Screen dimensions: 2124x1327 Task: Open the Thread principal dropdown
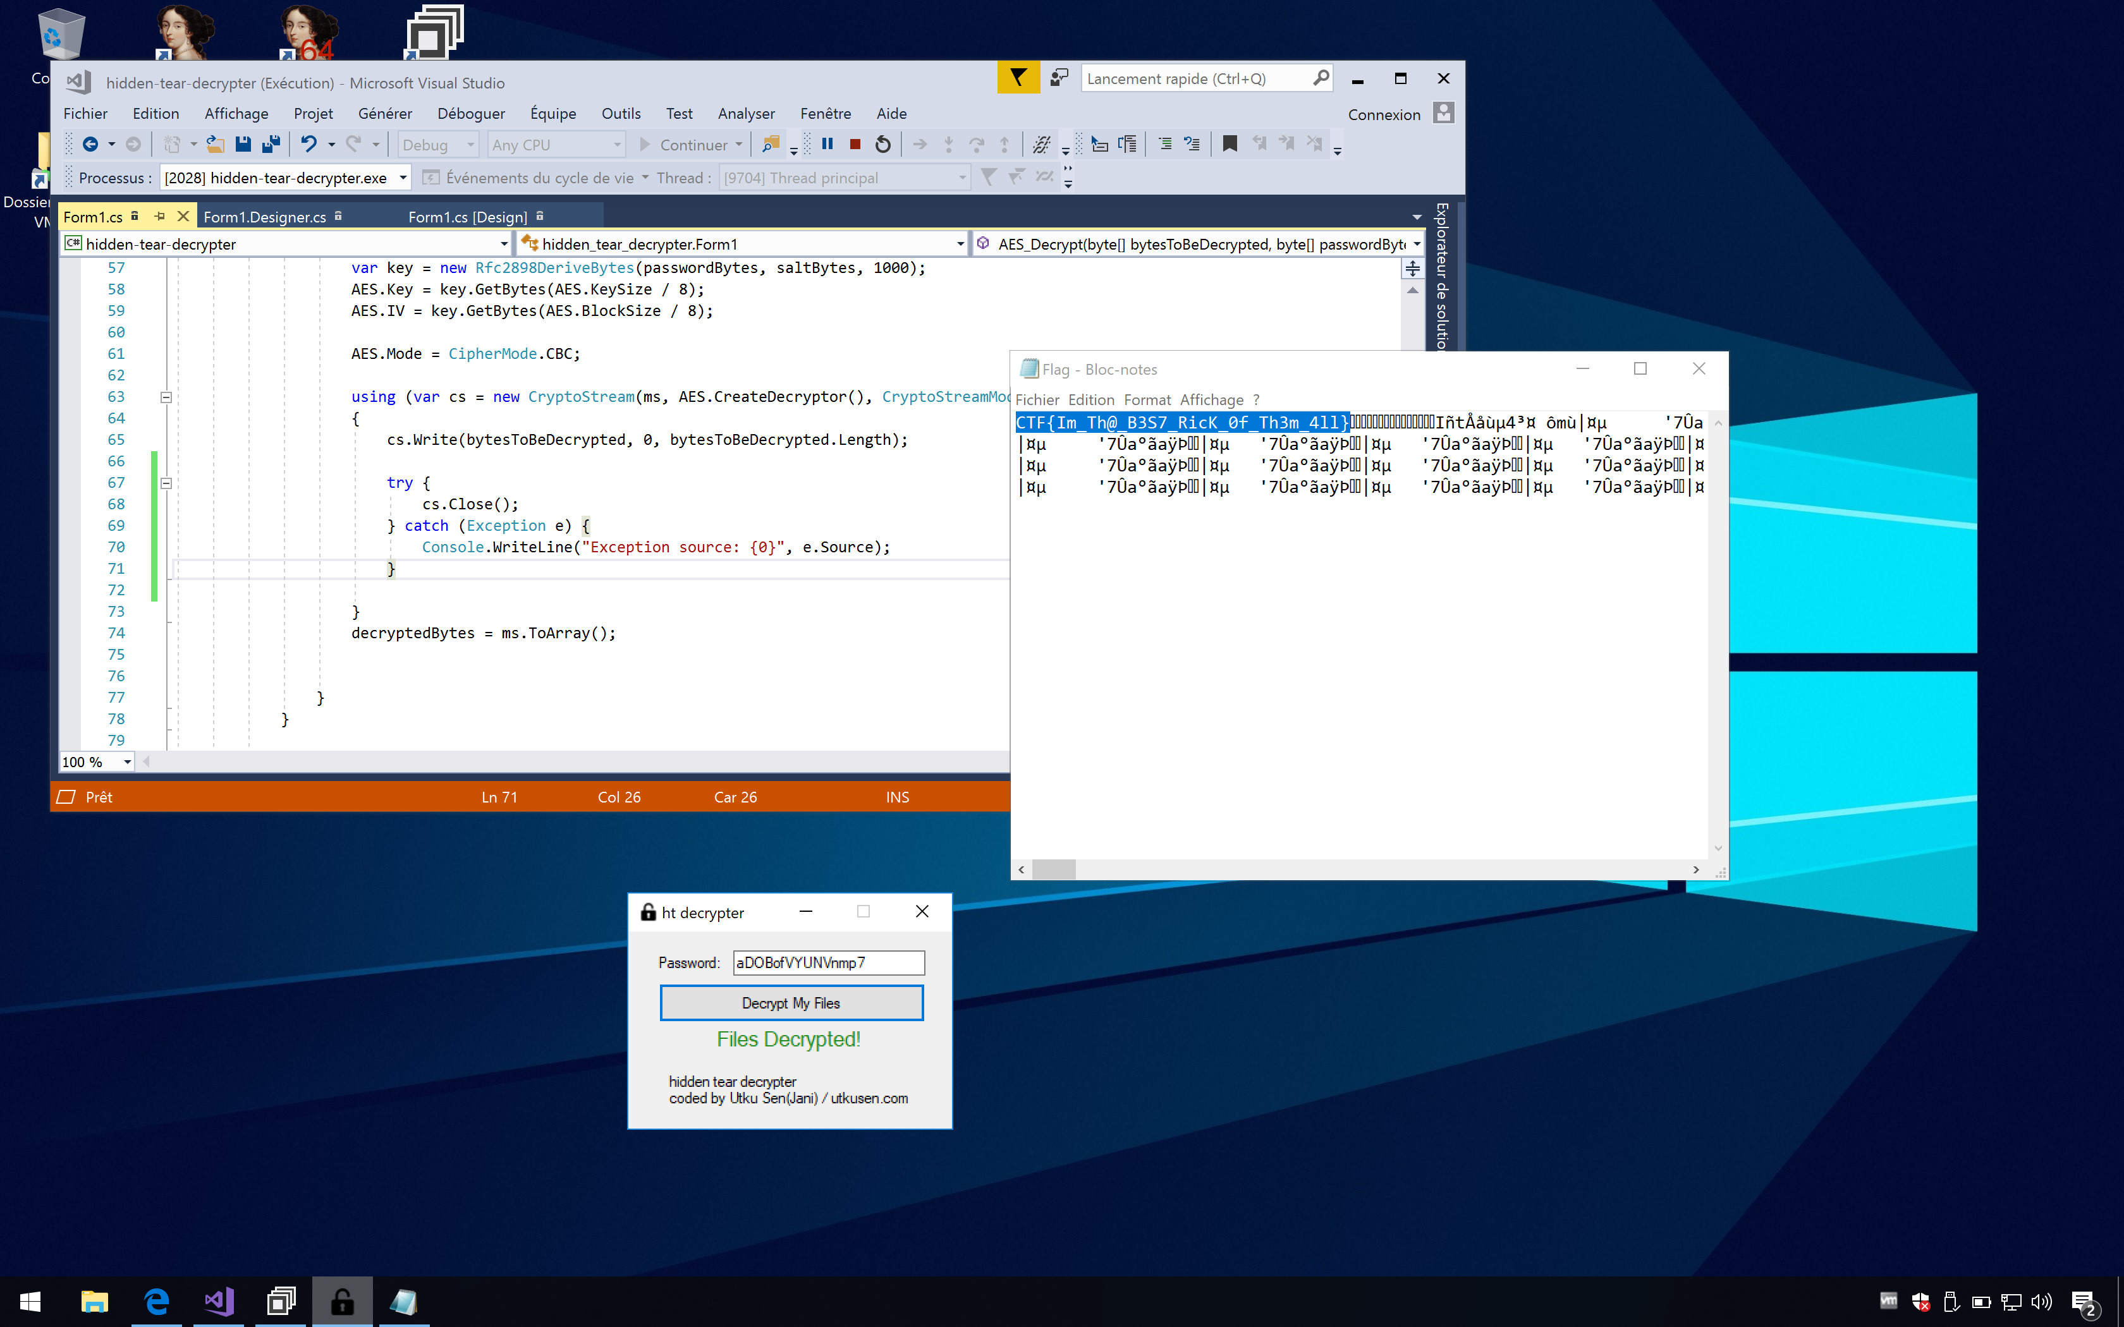click(x=845, y=178)
